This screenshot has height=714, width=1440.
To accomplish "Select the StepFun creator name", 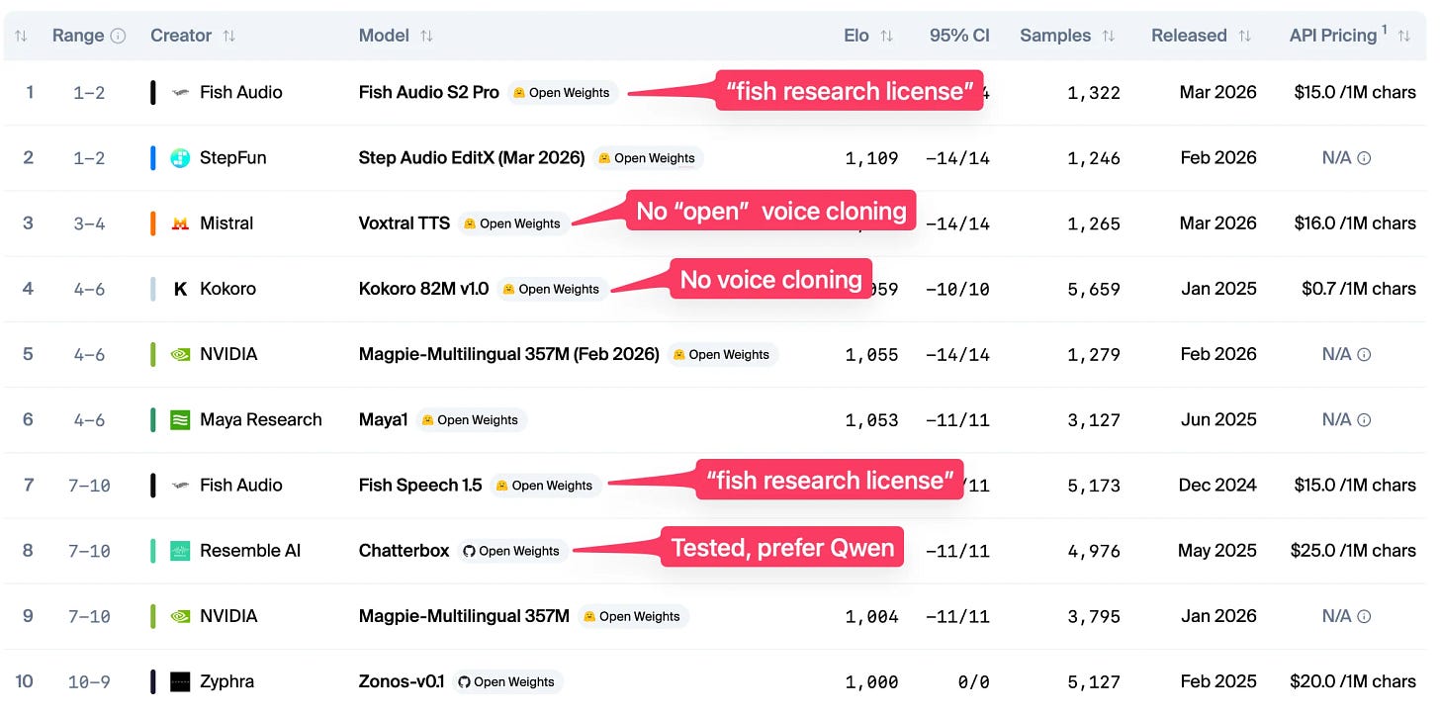I will click(x=233, y=157).
